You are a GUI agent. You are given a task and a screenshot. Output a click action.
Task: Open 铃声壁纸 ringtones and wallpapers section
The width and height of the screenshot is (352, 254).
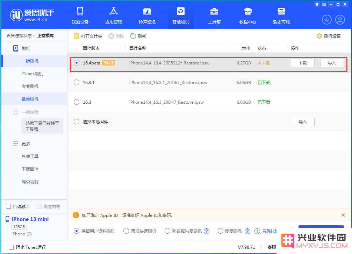point(147,15)
